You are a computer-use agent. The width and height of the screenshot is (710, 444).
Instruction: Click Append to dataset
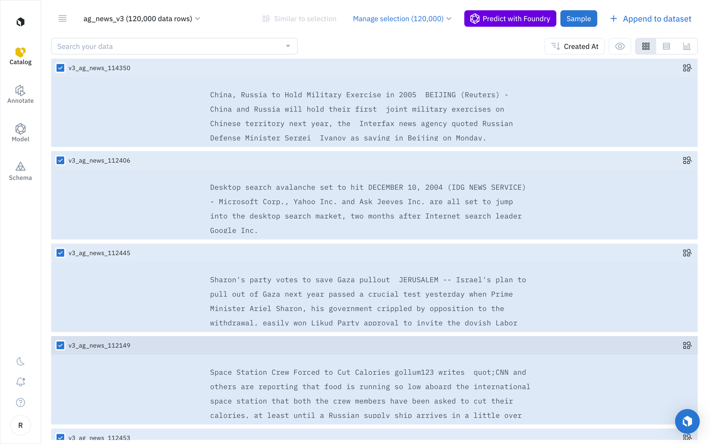click(651, 19)
